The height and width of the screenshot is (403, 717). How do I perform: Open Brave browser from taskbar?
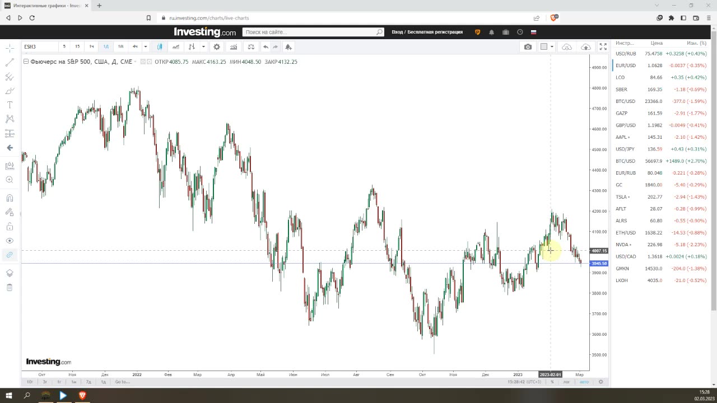(82, 395)
